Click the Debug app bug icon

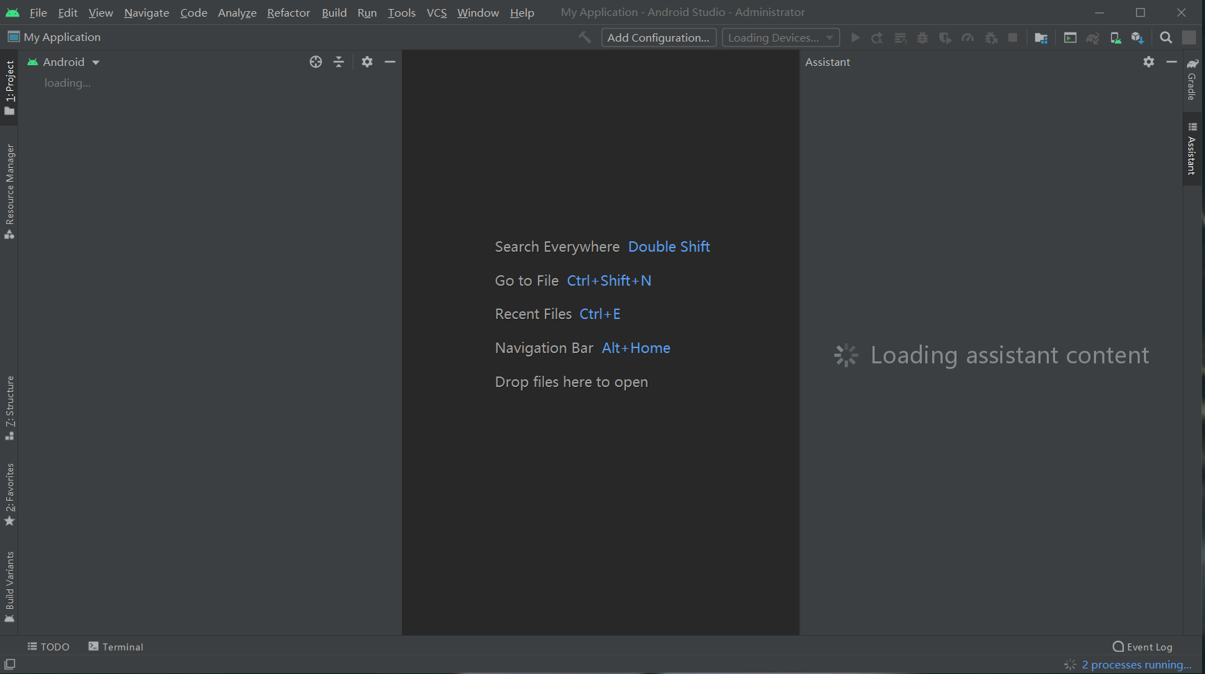[922, 37]
